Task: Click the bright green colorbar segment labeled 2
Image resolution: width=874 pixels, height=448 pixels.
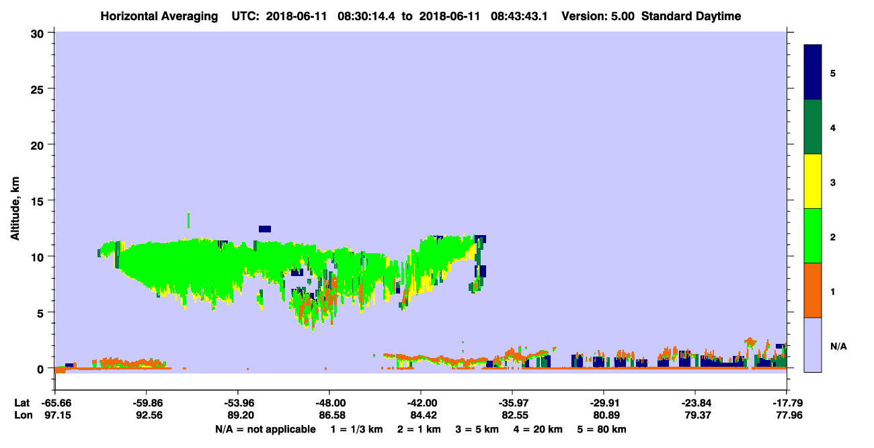Action: [x=813, y=236]
